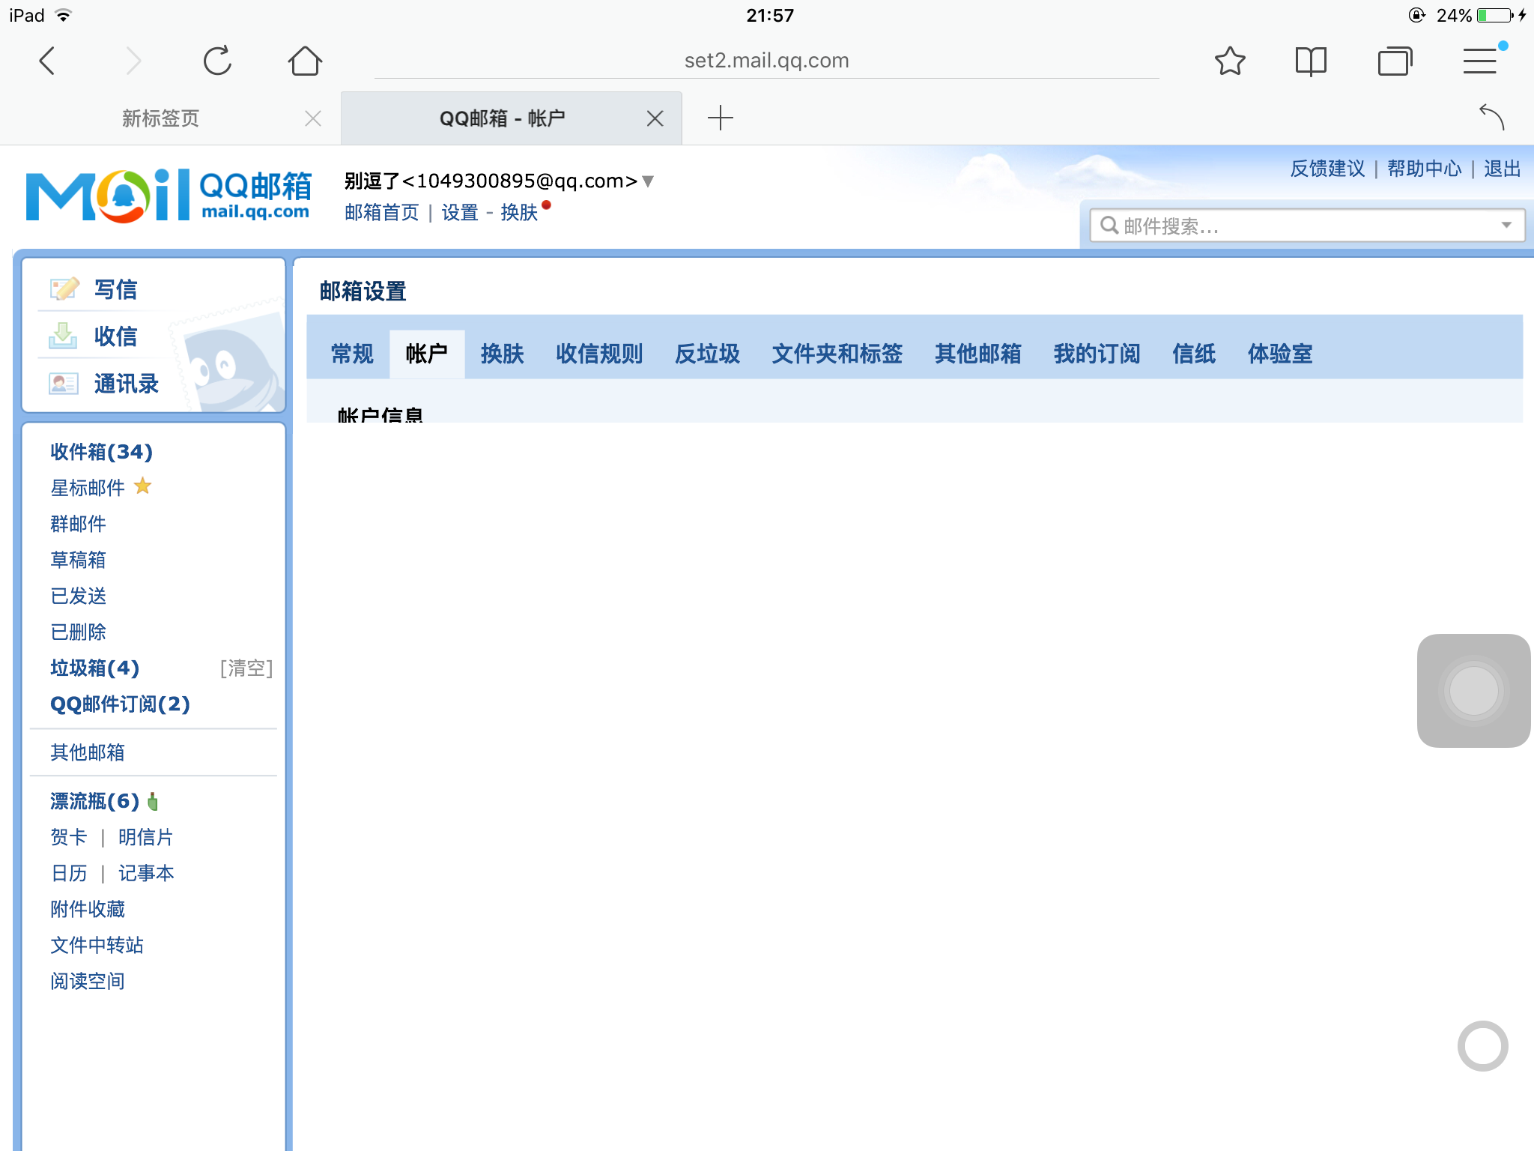Open 草稿箱 folder

78,560
